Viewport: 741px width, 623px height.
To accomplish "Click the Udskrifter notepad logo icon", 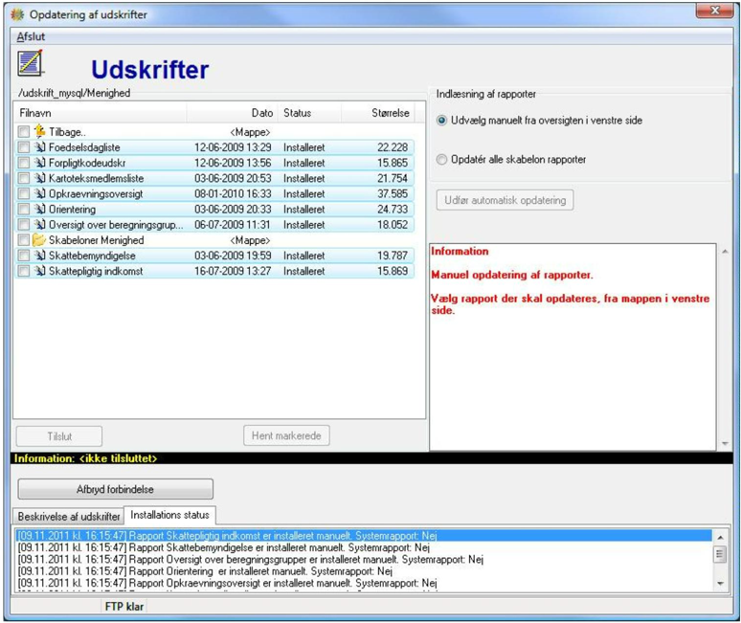I will point(31,63).
